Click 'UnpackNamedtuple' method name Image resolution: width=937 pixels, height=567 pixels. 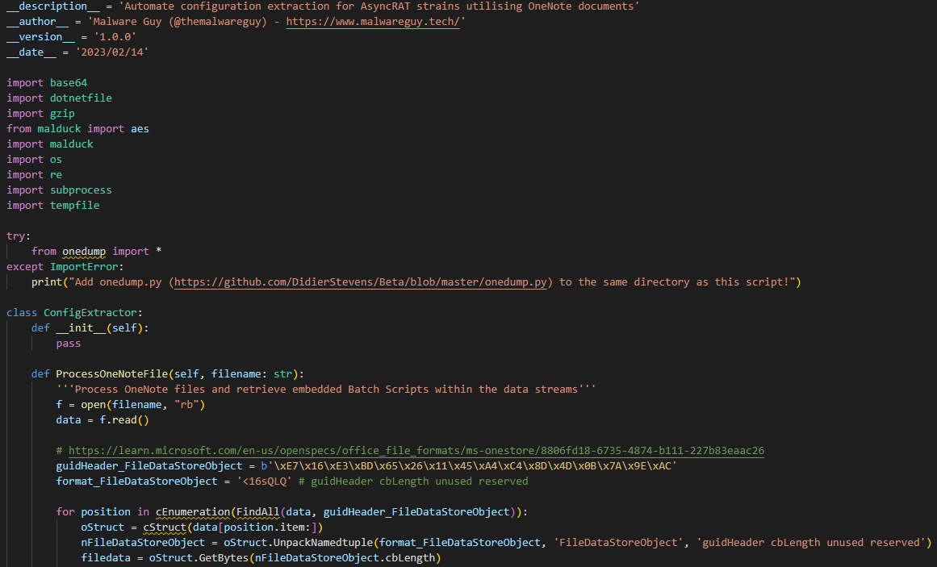(x=324, y=543)
